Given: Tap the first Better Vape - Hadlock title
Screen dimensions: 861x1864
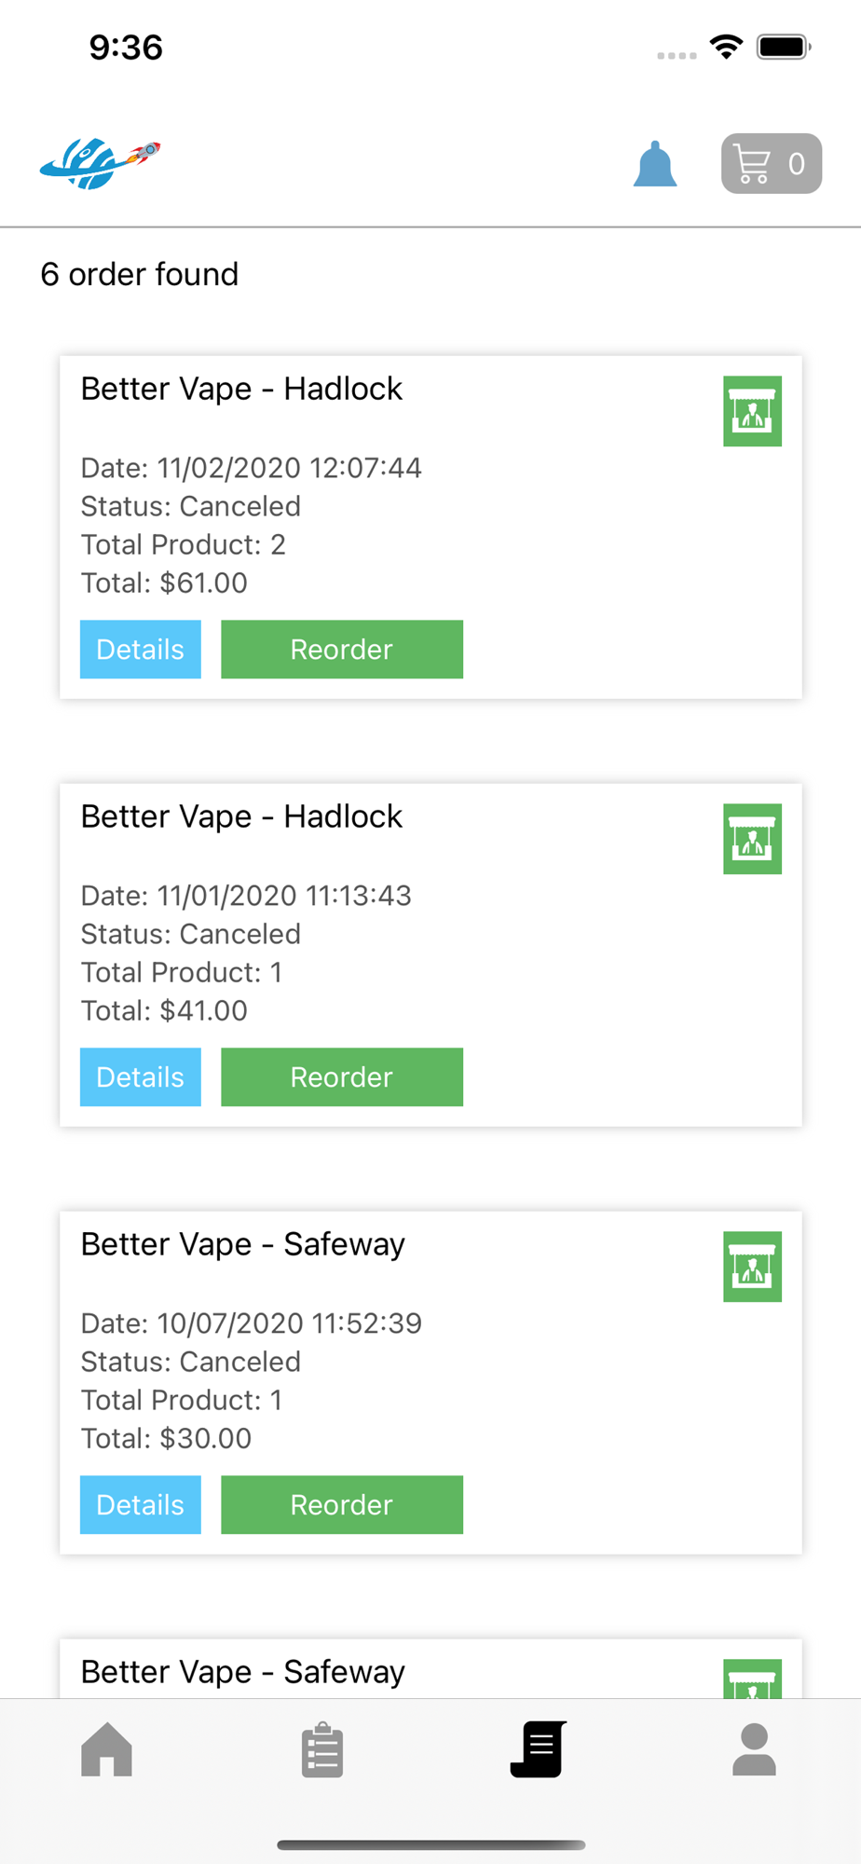Looking at the screenshot, I should pyautogui.click(x=241, y=389).
